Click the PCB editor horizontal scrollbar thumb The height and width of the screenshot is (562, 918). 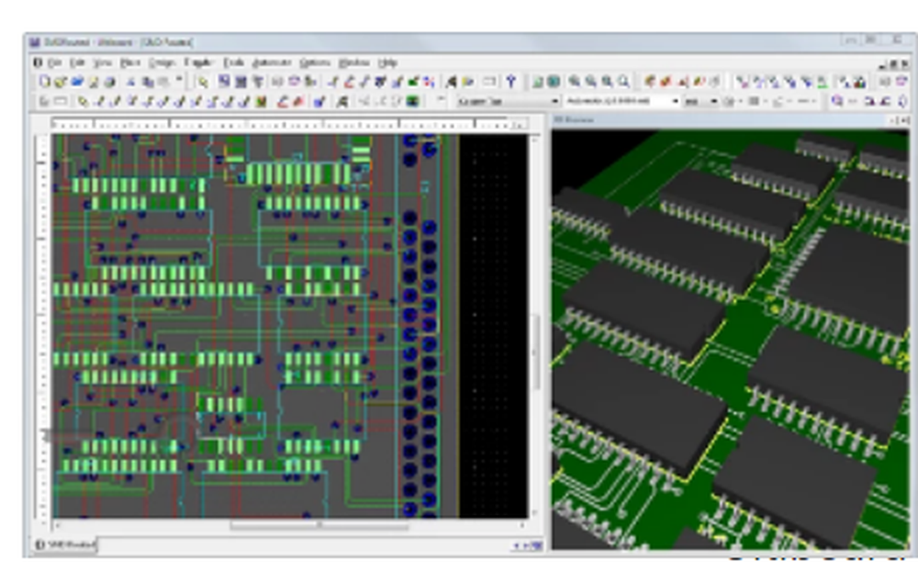point(319,525)
